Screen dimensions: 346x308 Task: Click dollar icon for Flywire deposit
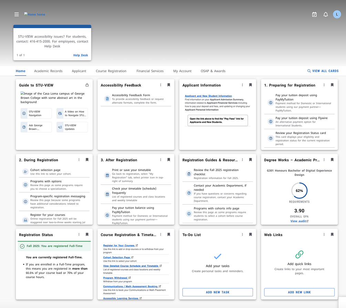pyautogui.click(x=271, y=122)
